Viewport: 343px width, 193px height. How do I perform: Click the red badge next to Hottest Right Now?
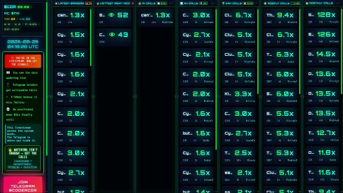point(132,3)
